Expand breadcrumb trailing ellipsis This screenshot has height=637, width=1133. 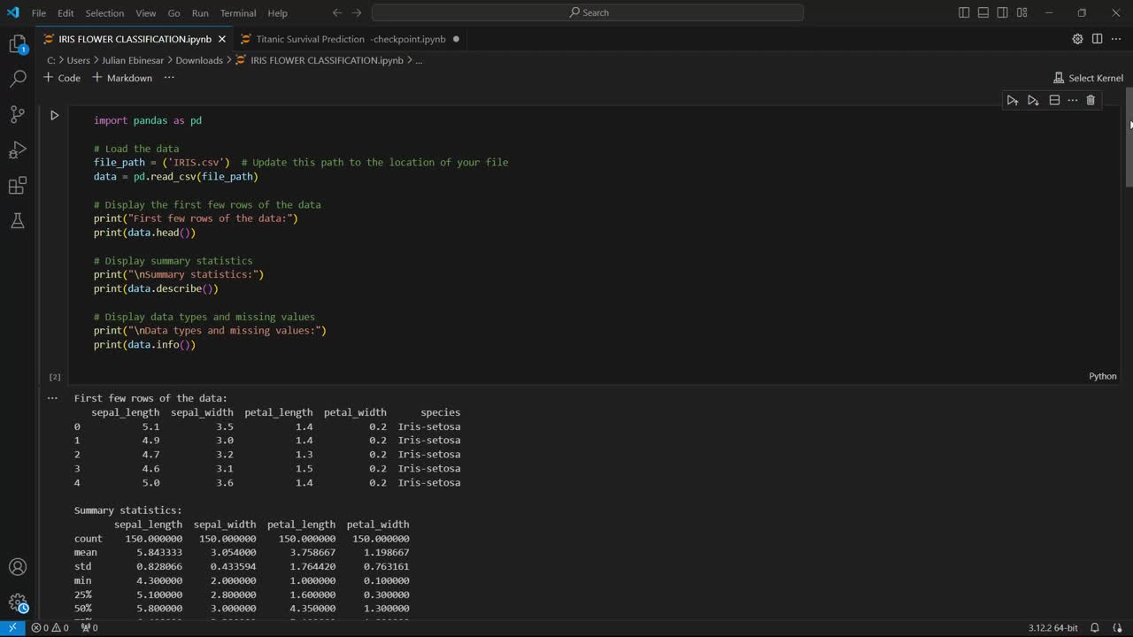pyautogui.click(x=419, y=60)
